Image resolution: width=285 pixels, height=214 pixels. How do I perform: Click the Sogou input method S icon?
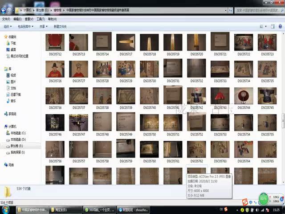click(245, 202)
